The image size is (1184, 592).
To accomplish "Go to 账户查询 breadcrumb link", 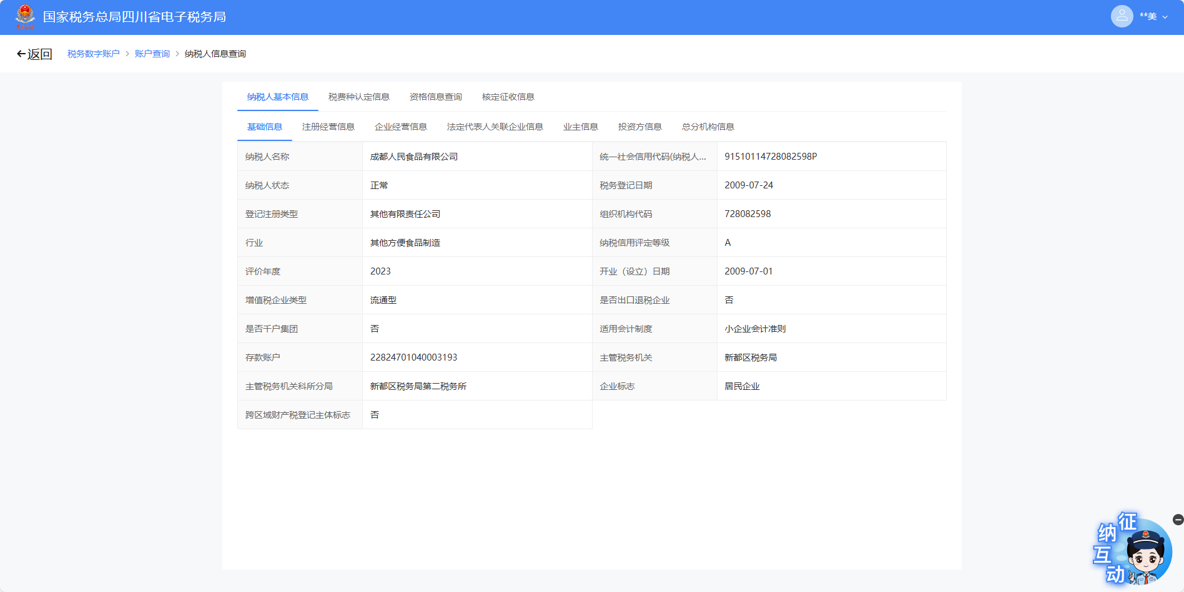I will (152, 54).
